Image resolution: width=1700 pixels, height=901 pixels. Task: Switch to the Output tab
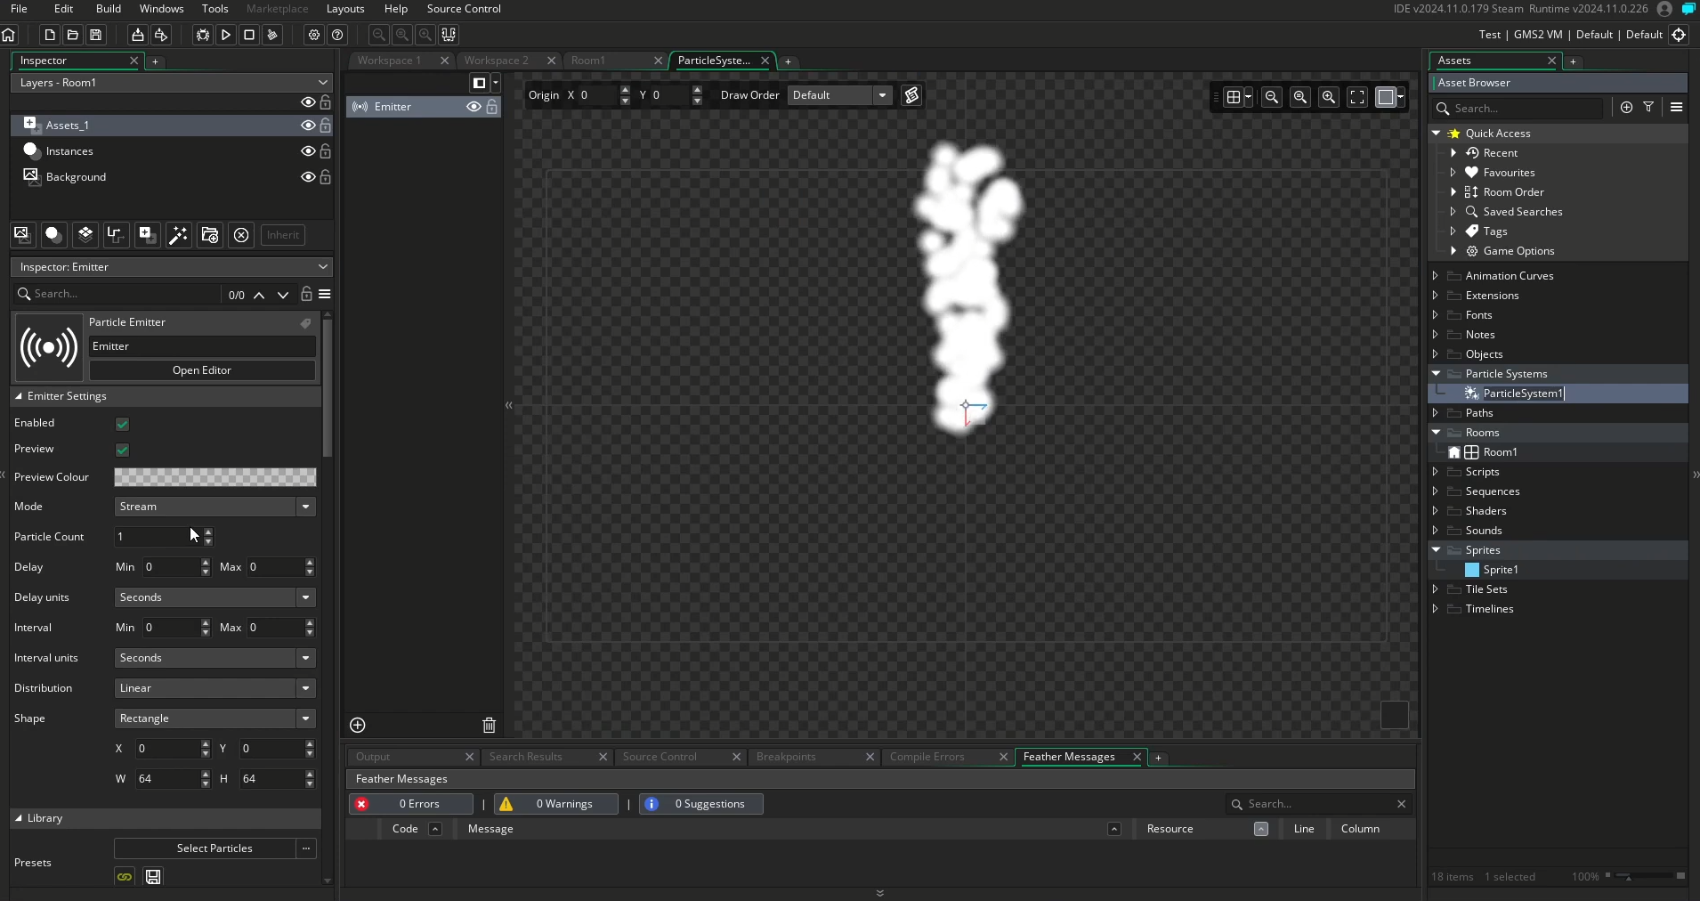point(373,757)
